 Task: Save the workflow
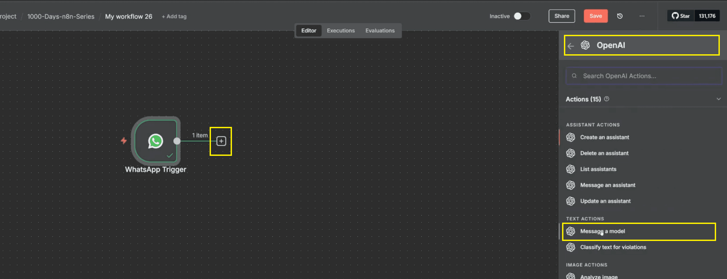pos(596,16)
